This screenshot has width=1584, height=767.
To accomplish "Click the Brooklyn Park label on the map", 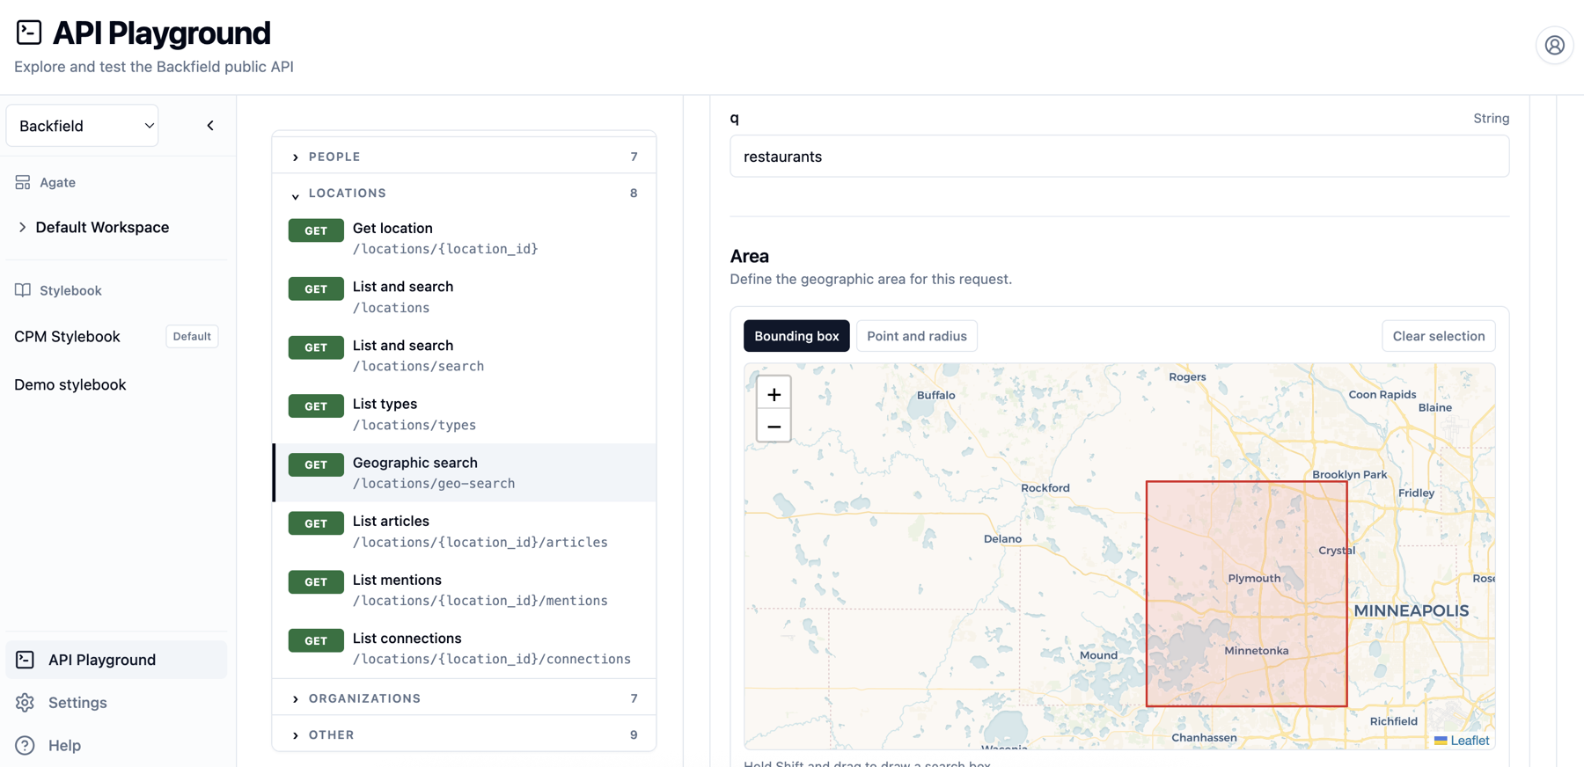I will point(1349,475).
